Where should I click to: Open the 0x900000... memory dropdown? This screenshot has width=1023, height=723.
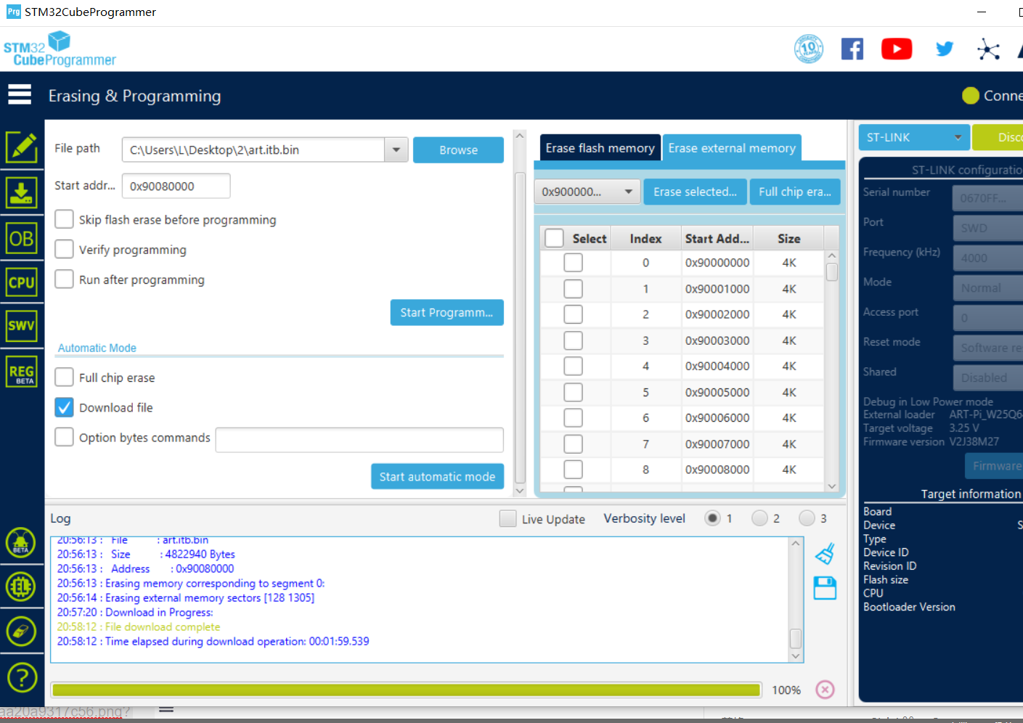tap(587, 192)
